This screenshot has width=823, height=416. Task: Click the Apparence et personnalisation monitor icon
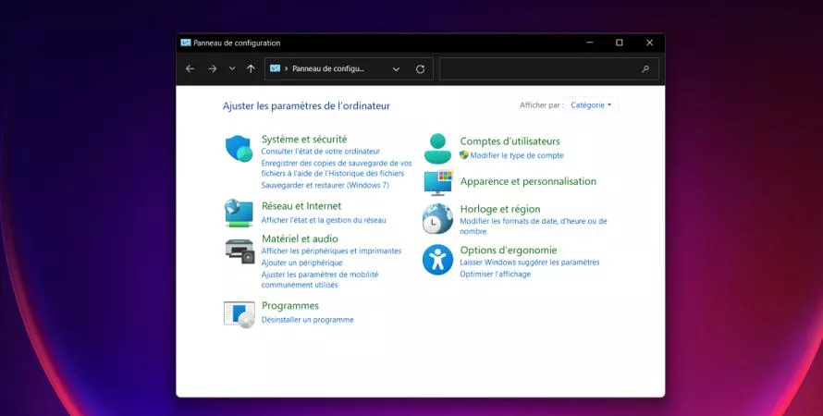click(x=438, y=183)
